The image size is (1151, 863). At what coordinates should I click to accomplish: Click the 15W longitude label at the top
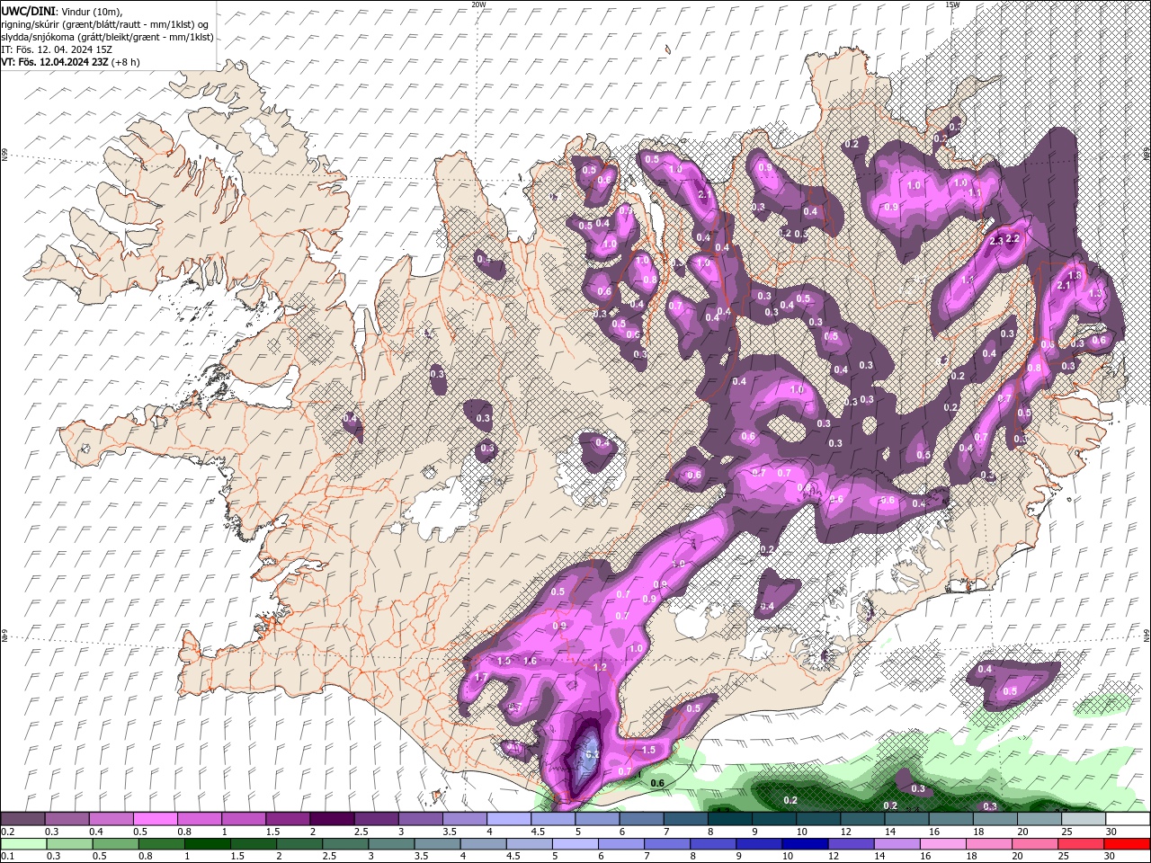pos(952,4)
